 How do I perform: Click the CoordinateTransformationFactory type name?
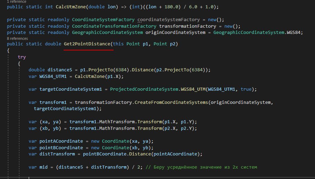(x=114, y=26)
